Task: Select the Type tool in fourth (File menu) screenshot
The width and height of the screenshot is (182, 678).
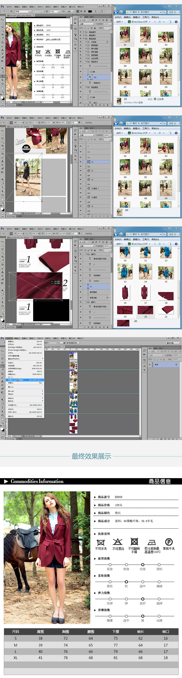Action: [x=2, y=407]
